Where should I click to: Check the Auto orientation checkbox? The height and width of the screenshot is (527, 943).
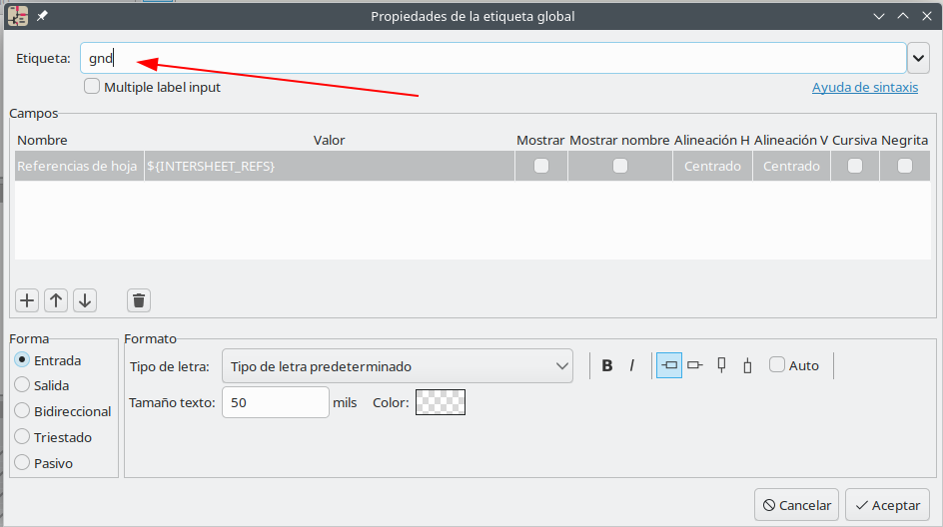[777, 365]
